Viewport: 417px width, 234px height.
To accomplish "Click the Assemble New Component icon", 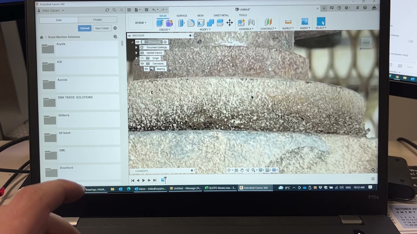I will point(241,22).
